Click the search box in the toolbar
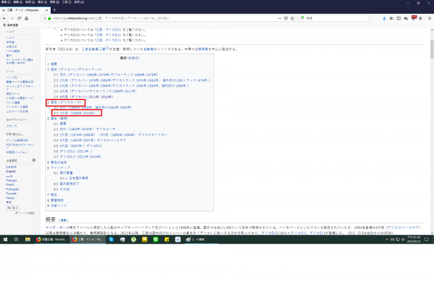This screenshot has width=434, height=281. (333, 18)
